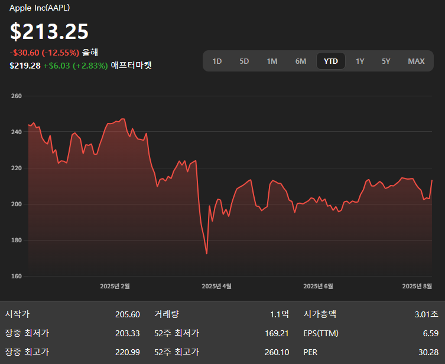Show the 1M chart period

[272, 61]
